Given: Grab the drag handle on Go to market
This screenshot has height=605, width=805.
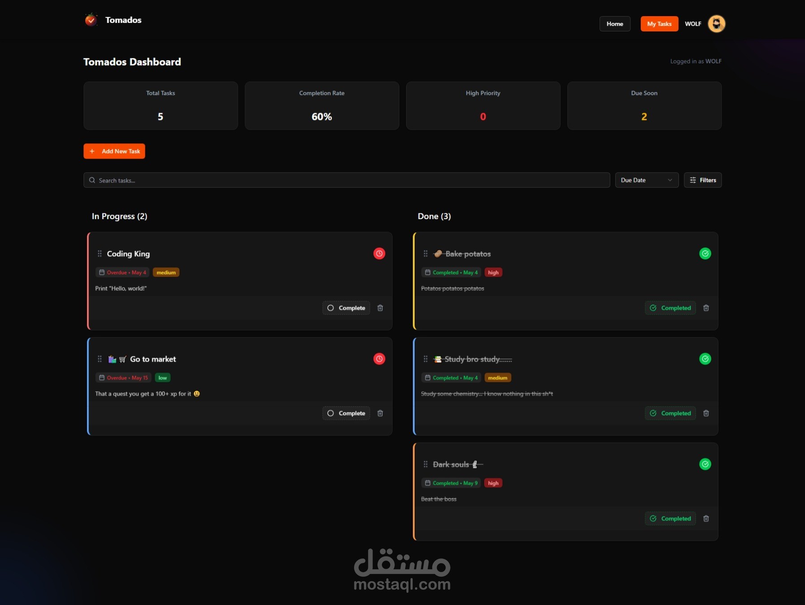Looking at the screenshot, I should [100, 359].
